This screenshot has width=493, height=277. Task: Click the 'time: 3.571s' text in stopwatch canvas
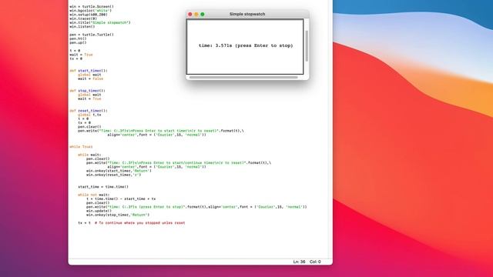(x=216, y=45)
